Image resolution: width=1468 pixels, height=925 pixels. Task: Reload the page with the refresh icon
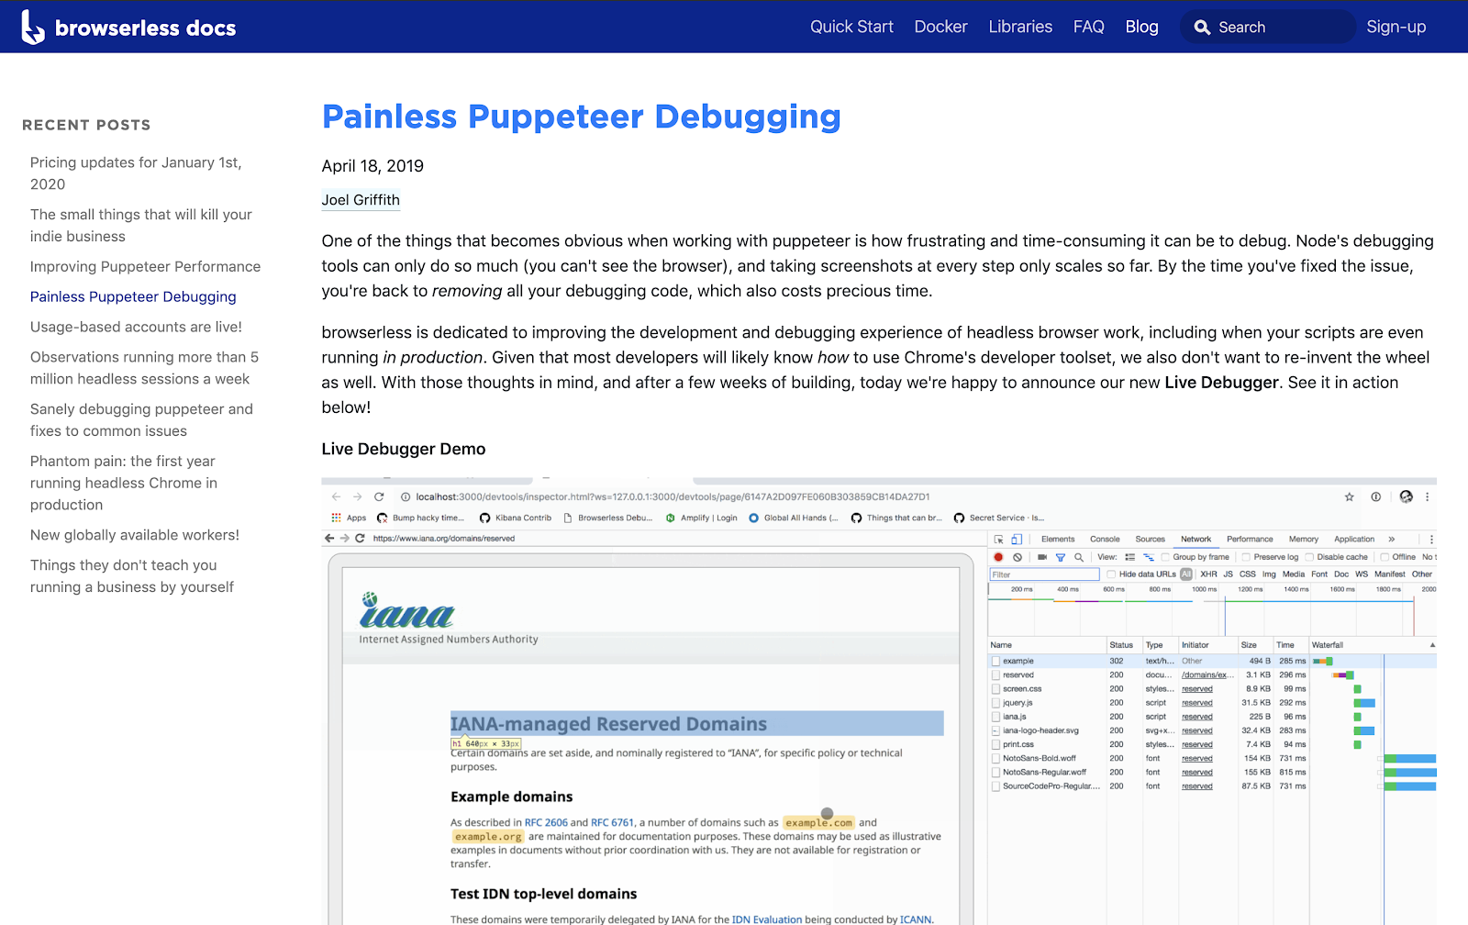point(379,496)
